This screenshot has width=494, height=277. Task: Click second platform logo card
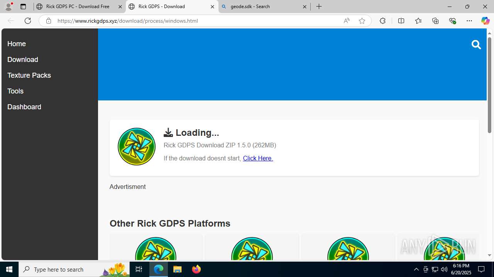(x=252, y=247)
